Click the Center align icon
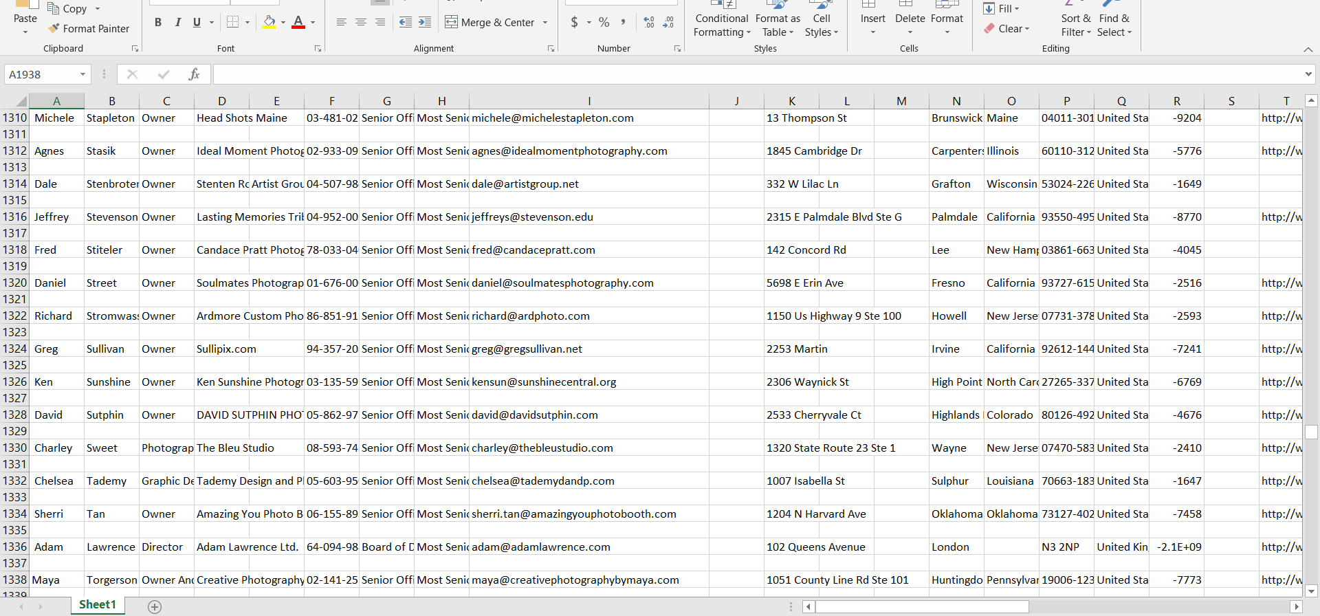Screen dimensions: 1320x616 point(360,23)
